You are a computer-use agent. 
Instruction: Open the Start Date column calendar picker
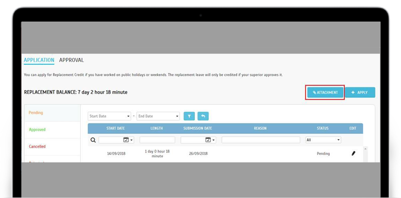pos(126,140)
